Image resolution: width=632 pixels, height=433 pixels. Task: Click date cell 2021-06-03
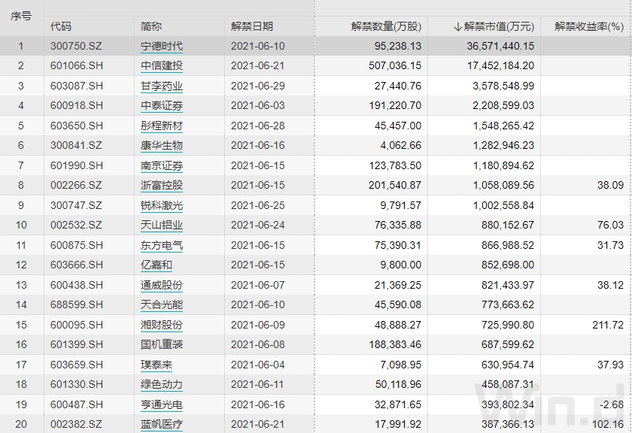257,105
